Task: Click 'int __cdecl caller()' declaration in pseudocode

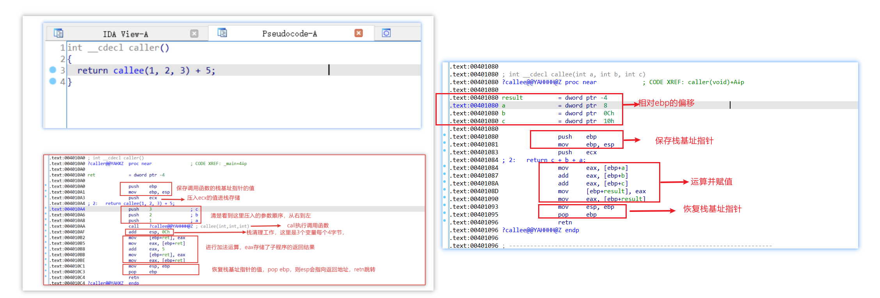Action: click(x=118, y=48)
